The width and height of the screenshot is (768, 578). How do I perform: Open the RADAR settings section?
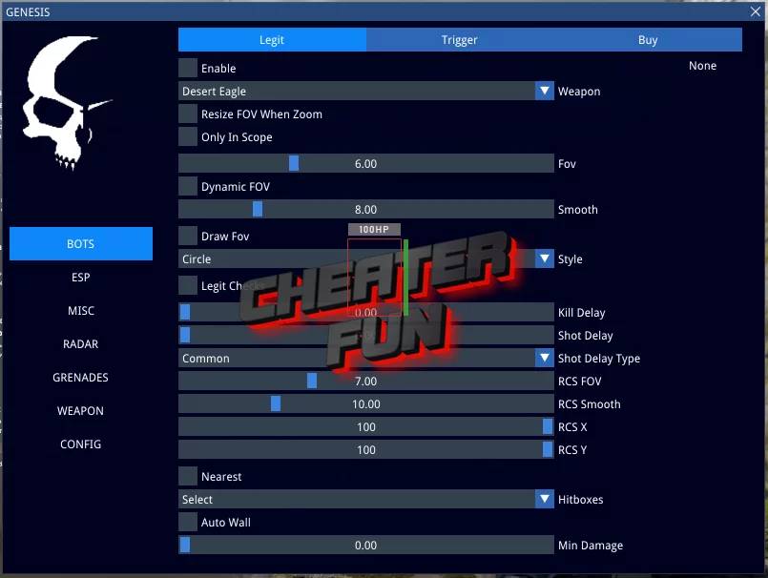pyautogui.click(x=80, y=343)
